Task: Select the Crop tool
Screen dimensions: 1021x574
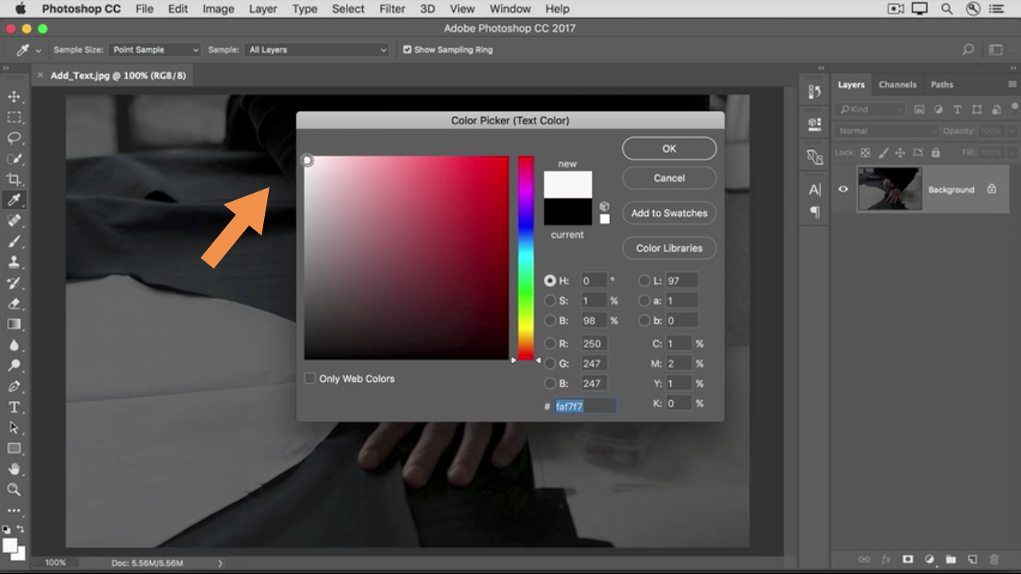Action: [x=14, y=179]
